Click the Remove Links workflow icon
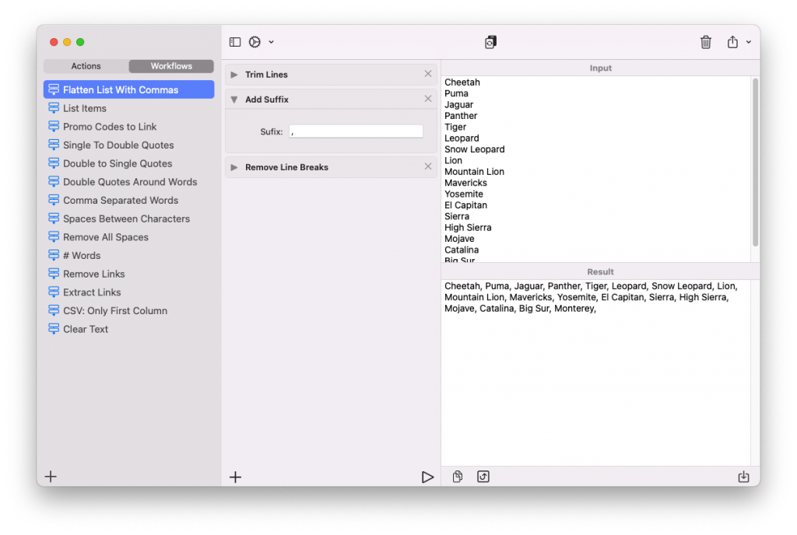 click(54, 274)
